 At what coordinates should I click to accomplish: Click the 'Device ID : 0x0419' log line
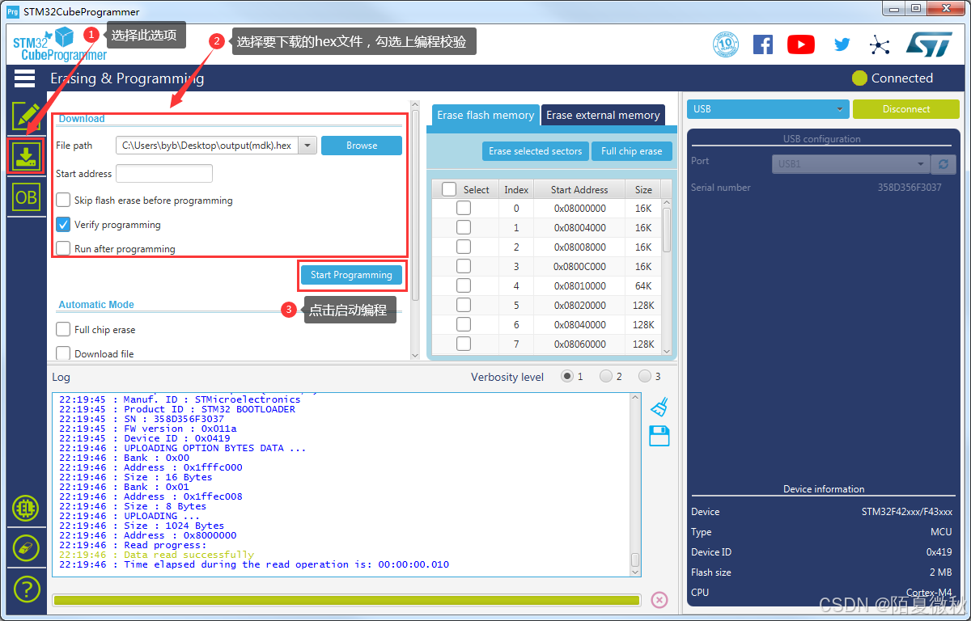tap(144, 438)
